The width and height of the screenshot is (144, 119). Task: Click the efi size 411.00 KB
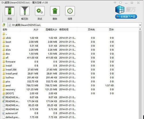pyautogui.click(x=33, y=58)
